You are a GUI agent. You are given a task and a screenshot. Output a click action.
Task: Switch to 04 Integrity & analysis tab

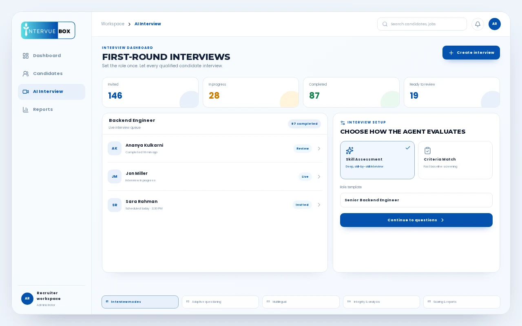pos(381,302)
